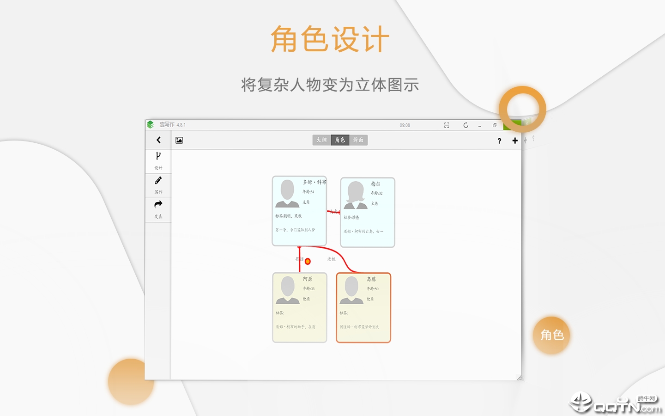Click 多姆·科布 description about stealing dreams
Image resolution: width=665 pixels, height=416 pixels.
click(x=295, y=230)
